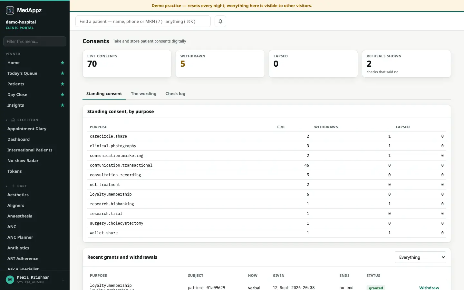Click subject patient 01a09629
Screen dimensions: 464x290
click(207, 288)
